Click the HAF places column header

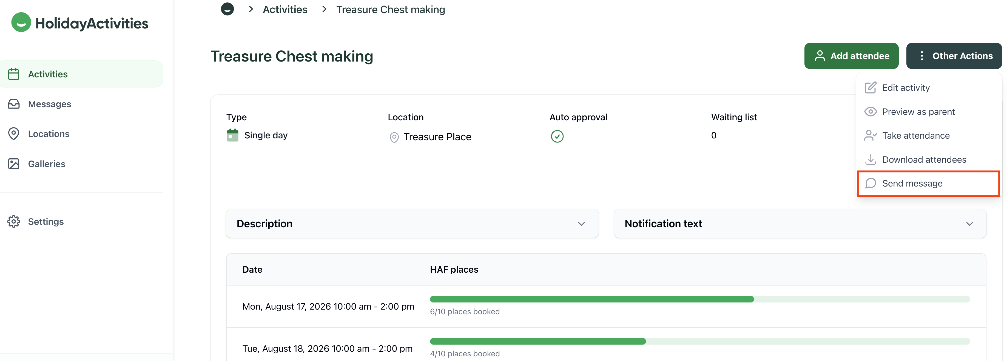pos(454,269)
